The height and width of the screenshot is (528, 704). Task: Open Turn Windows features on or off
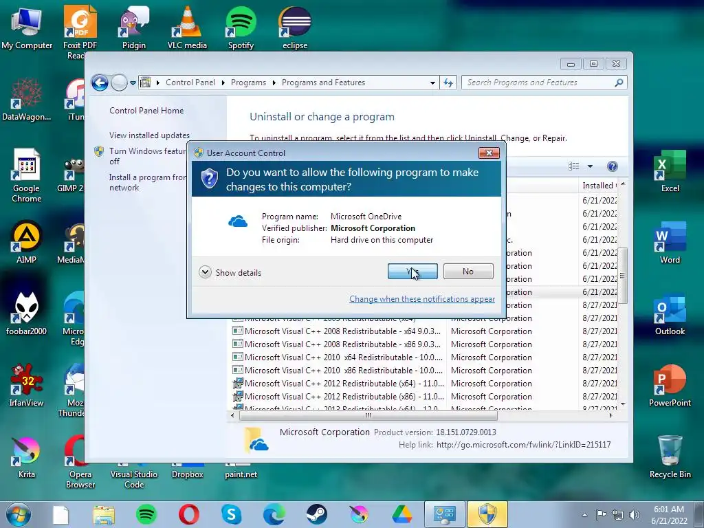(147, 156)
